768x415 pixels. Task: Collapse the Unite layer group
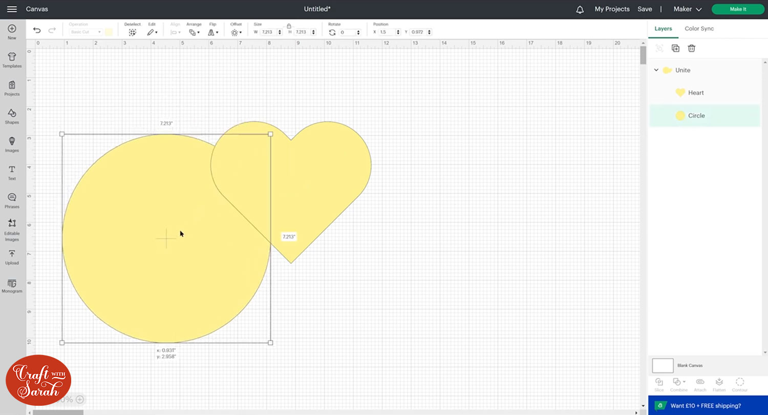[x=656, y=70]
